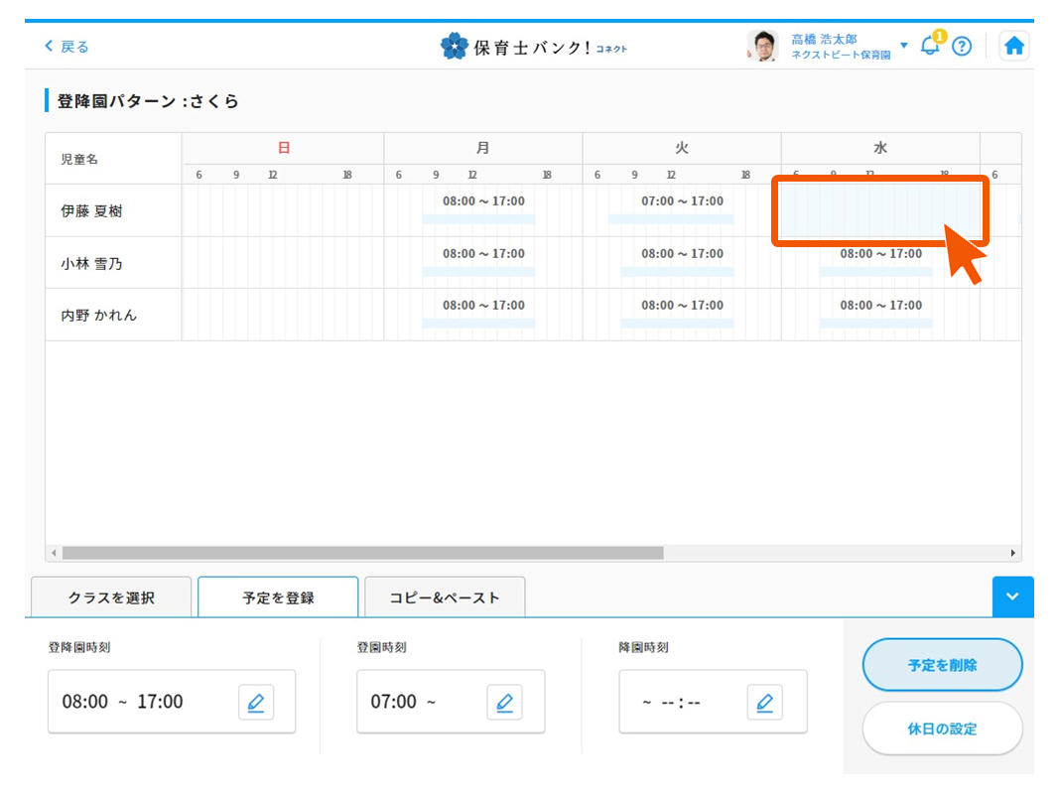Expand the account menu chevron
The image size is (1059, 794).
pos(903,46)
